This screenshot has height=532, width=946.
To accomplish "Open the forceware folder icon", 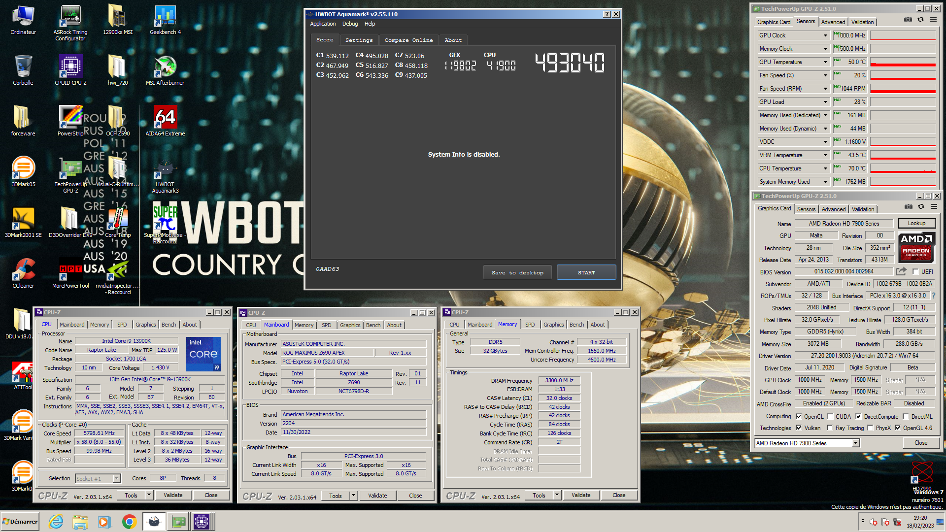I will tap(23, 121).
